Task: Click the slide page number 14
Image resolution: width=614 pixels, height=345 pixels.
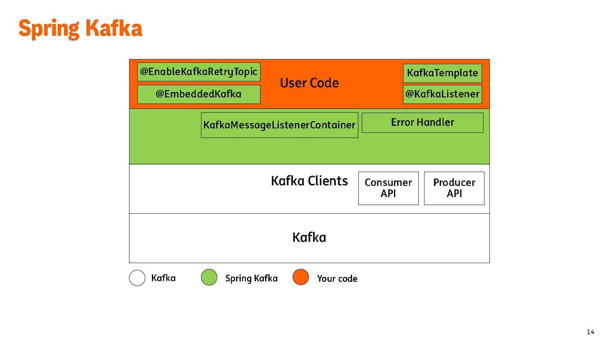Action: [590, 332]
